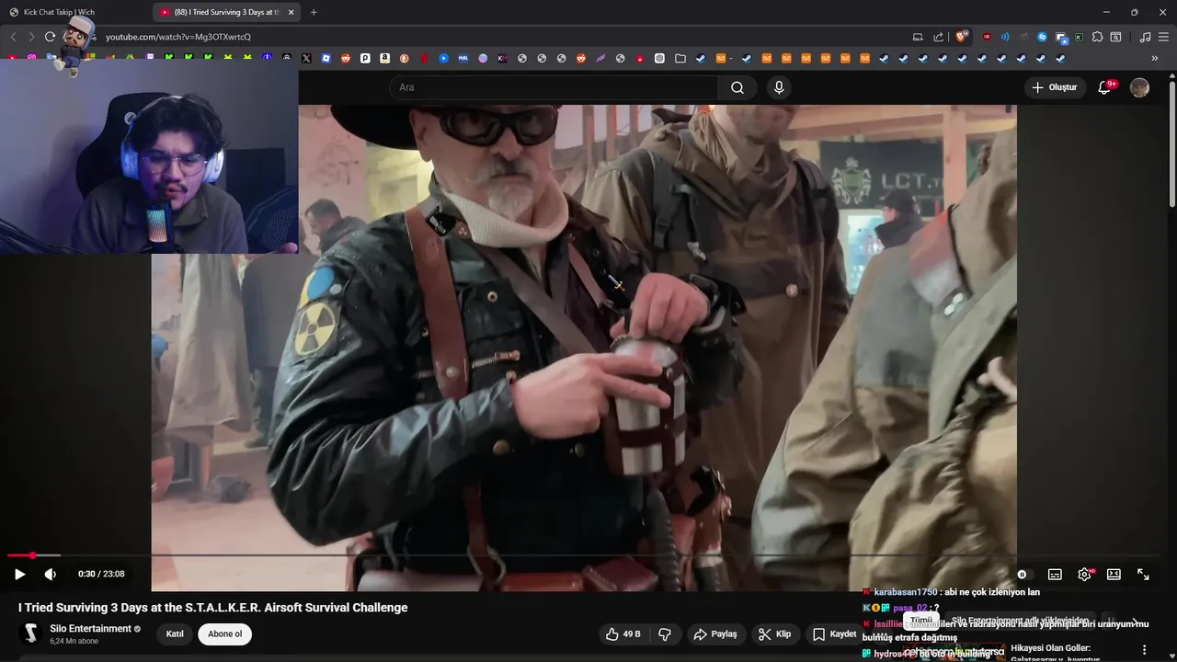Image resolution: width=1177 pixels, height=662 pixels.
Task: Reload the current page
Action: click(x=50, y=37)
